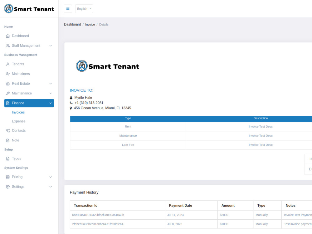Click the Settings gear icon
The width and height of the screenshot is (312, 234).
point(8,187)
